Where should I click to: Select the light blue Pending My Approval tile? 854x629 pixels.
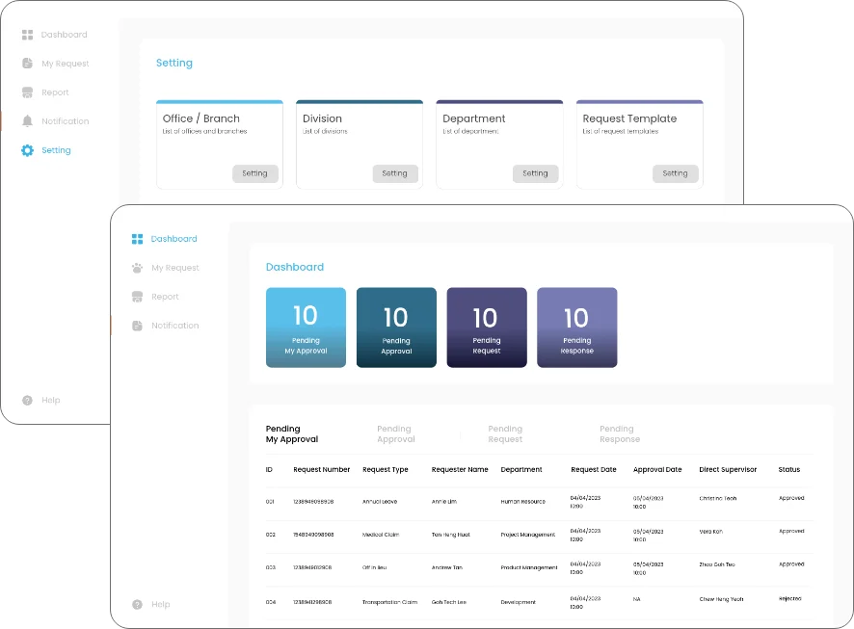pyautogui.click(x=306, y=328)
